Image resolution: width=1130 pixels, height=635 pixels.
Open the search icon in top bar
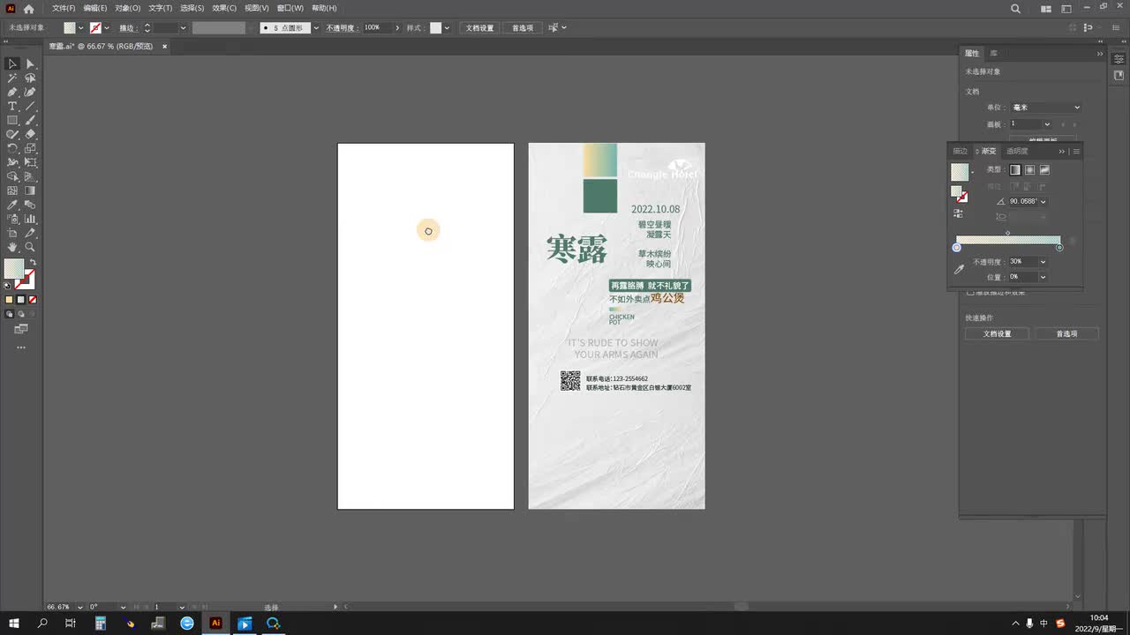(1015, 9)
